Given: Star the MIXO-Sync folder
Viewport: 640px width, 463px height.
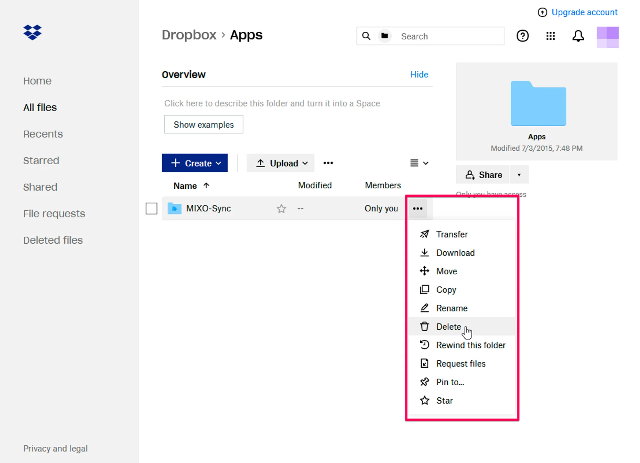Looking at the screenshot, I should coord(281,208).
